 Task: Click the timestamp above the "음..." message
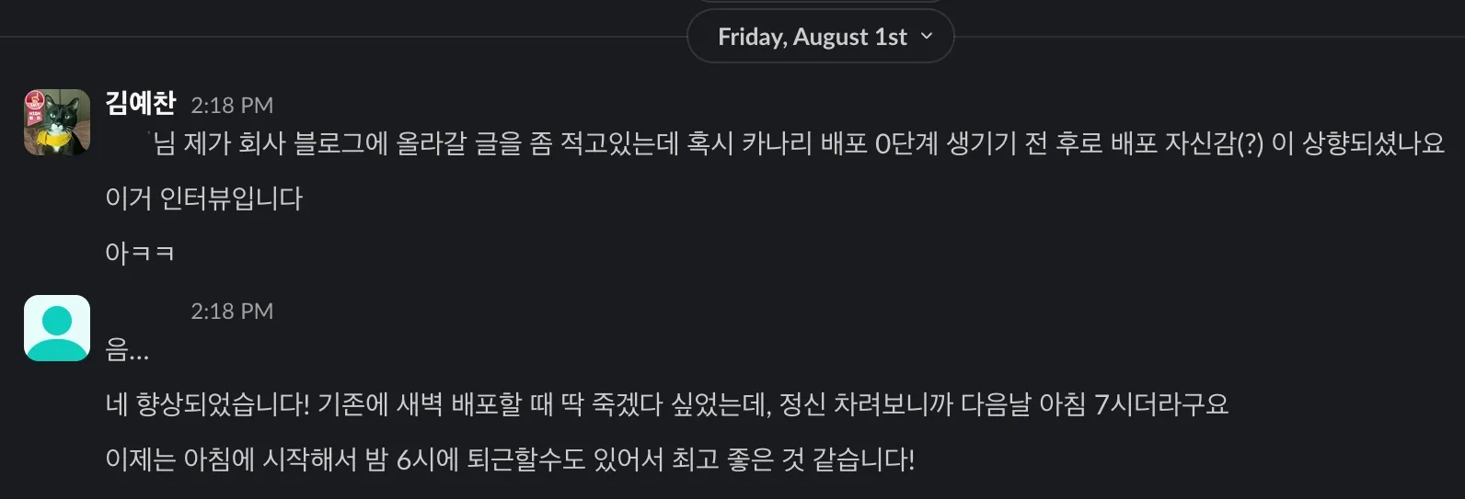(x=232, y=312)
